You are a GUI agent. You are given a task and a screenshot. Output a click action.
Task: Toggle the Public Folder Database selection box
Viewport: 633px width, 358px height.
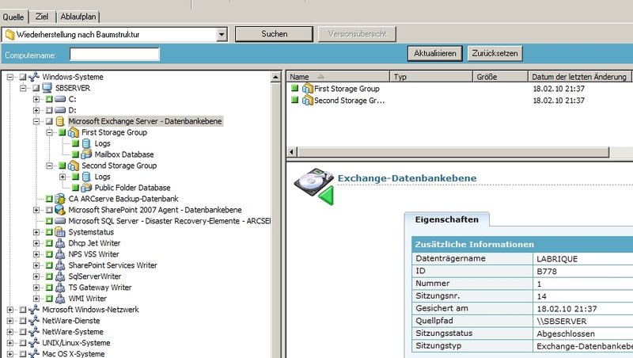(x=75, y=188)
